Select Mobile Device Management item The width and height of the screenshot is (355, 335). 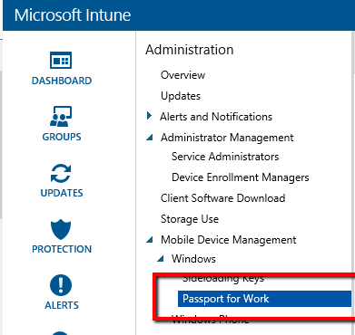coord(229,240)
